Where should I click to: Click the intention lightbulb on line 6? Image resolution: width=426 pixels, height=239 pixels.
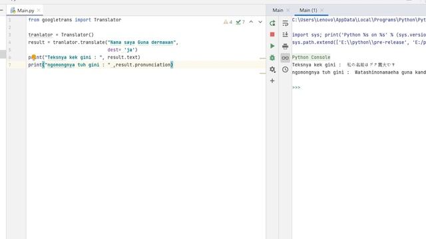[33, 57]
